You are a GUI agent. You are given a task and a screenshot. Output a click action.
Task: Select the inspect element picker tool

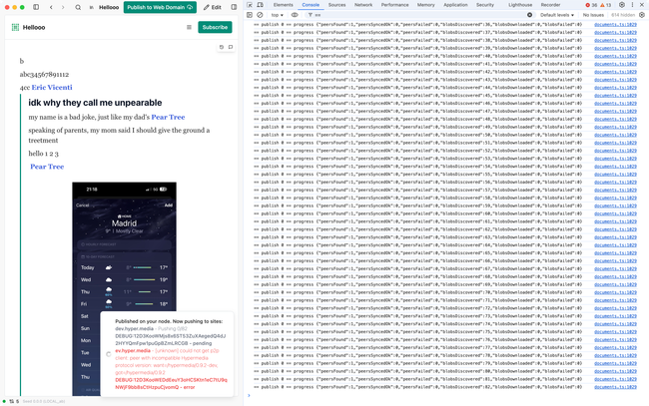(250, 5)
